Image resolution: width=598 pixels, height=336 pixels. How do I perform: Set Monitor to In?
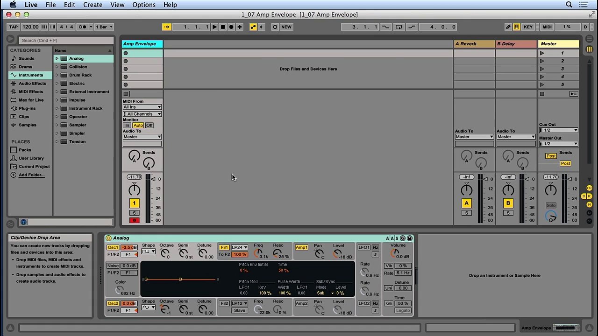point(127,126)
